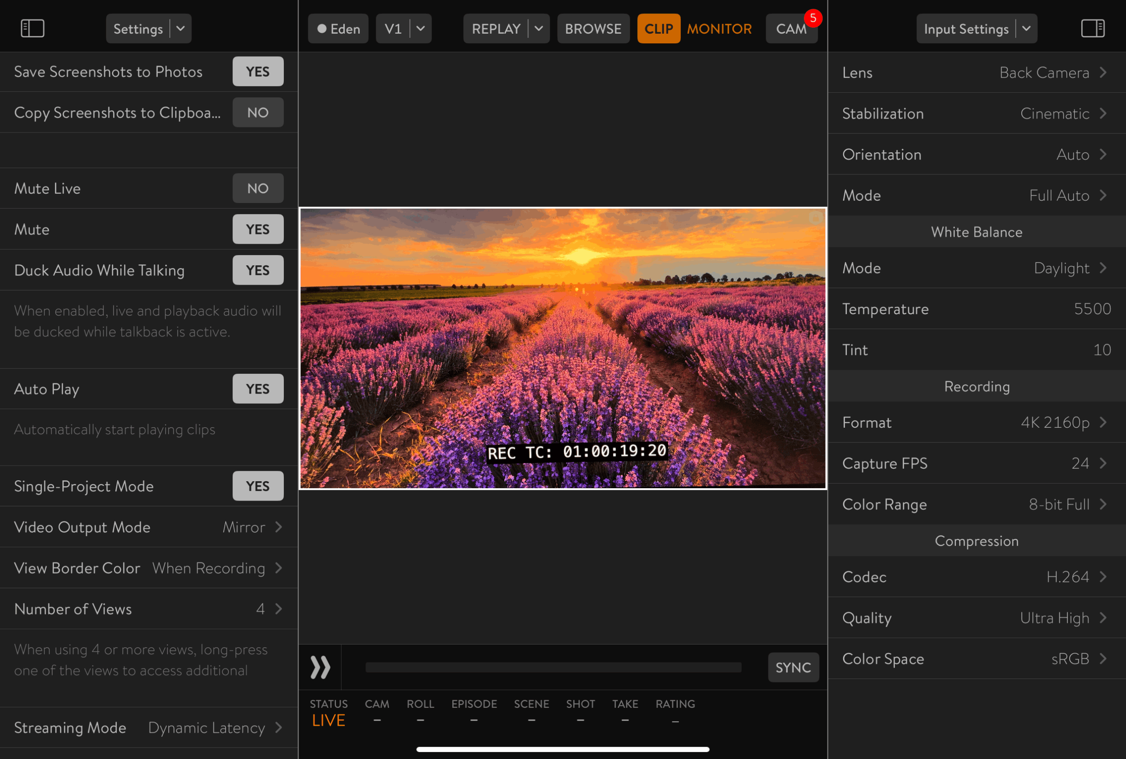Switch to the MONITOR tab
1126x759 pixels.
tap(719, 29)
